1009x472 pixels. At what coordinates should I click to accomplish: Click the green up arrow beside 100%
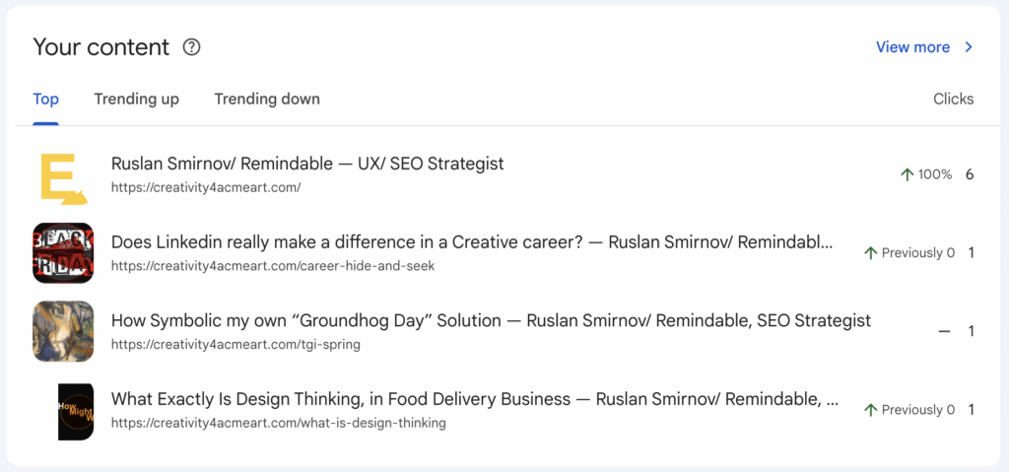pos(908,174)
